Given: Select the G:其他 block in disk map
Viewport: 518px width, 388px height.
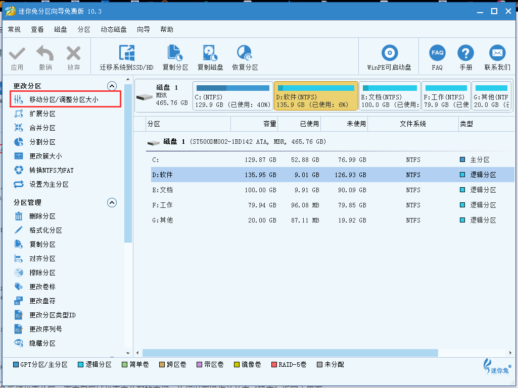Looking at the screenshot, I should 492,96.
